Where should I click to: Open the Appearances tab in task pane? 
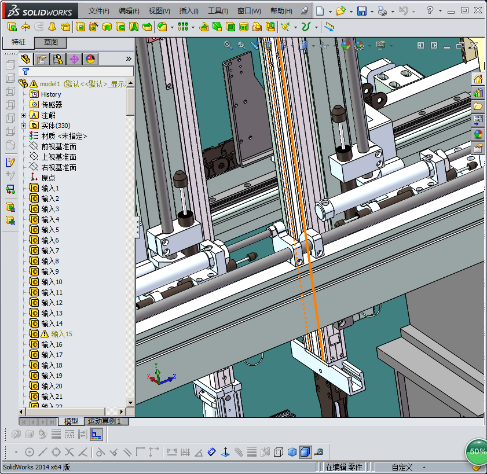click(478, 134)
